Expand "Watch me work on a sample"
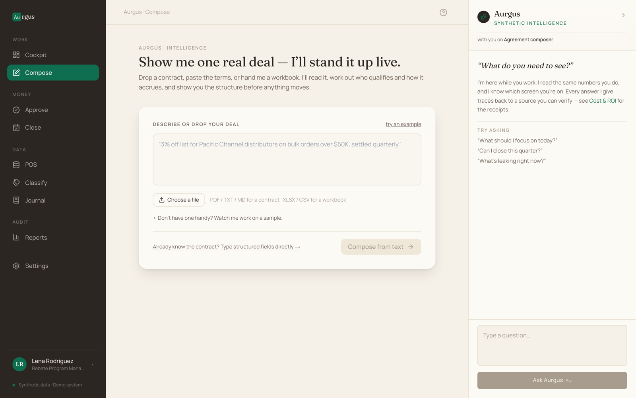The image size is (636, 398). click(217, 218)
